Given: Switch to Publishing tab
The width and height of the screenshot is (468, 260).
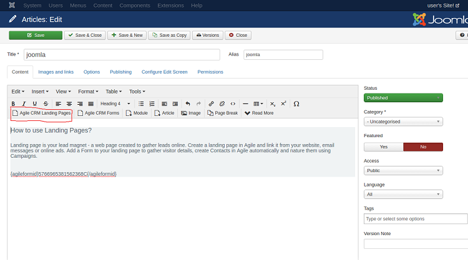Looking at the screenshot, I should point(120,72).
